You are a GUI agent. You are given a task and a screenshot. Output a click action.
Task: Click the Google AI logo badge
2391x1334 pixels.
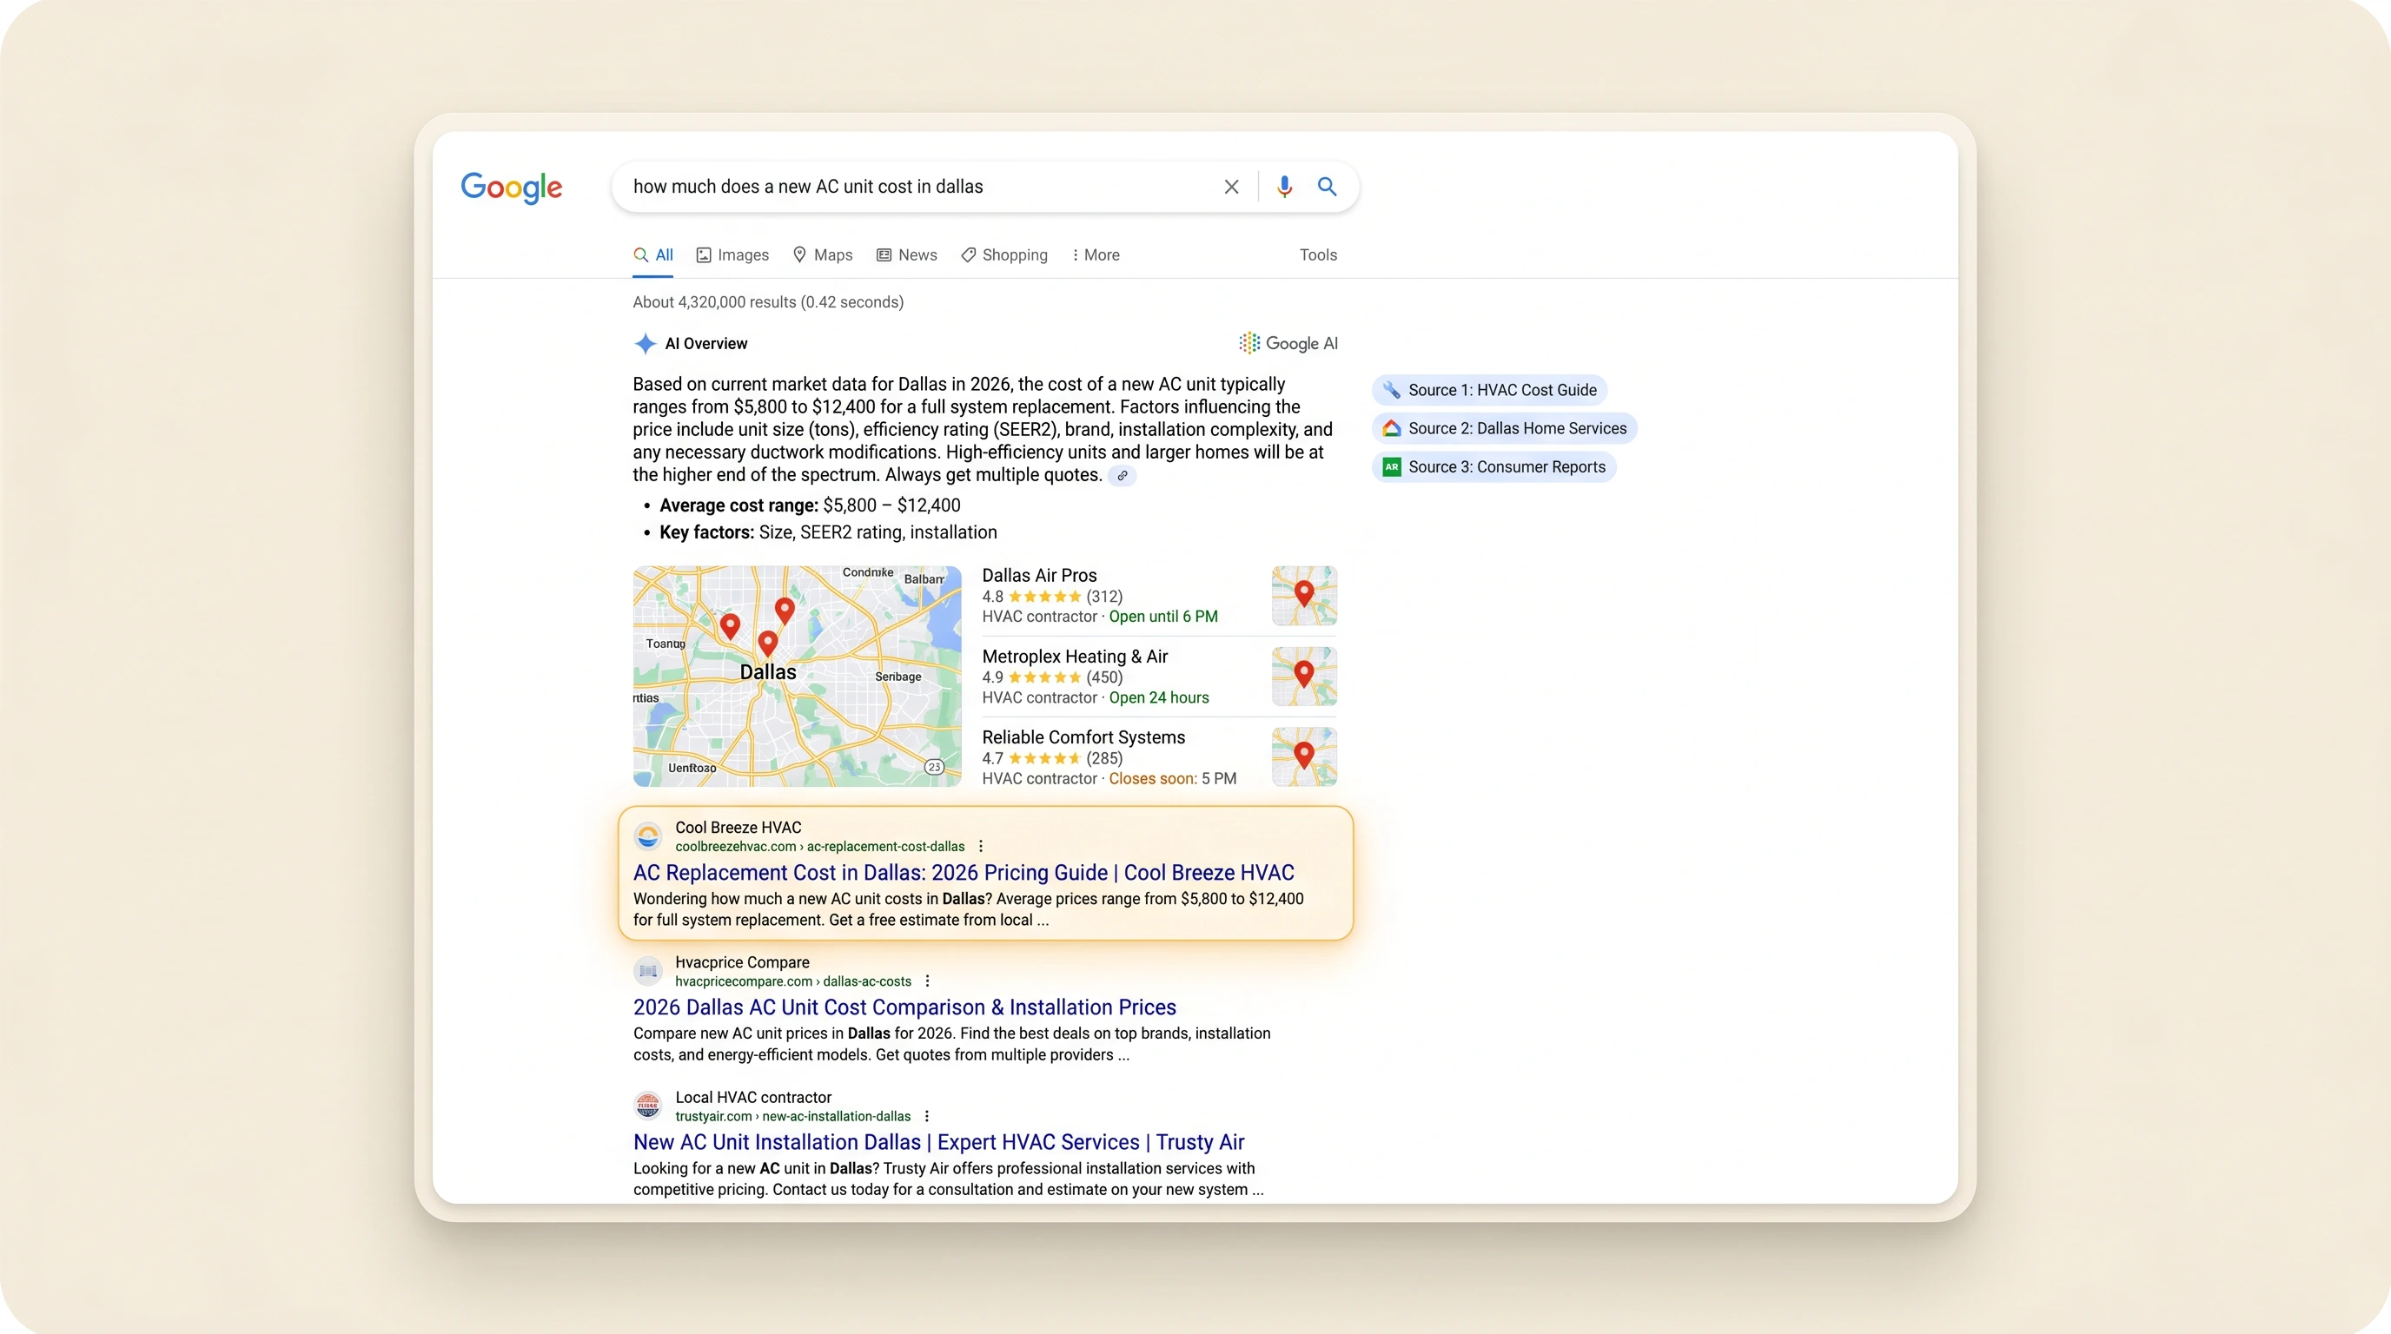point(1288,343)
